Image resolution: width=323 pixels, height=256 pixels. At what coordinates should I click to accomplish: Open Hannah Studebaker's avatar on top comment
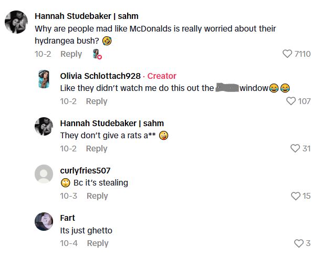click(x=16, y=22)
